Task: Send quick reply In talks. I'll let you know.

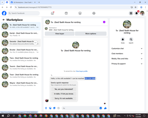Action: tap(64, 94)
